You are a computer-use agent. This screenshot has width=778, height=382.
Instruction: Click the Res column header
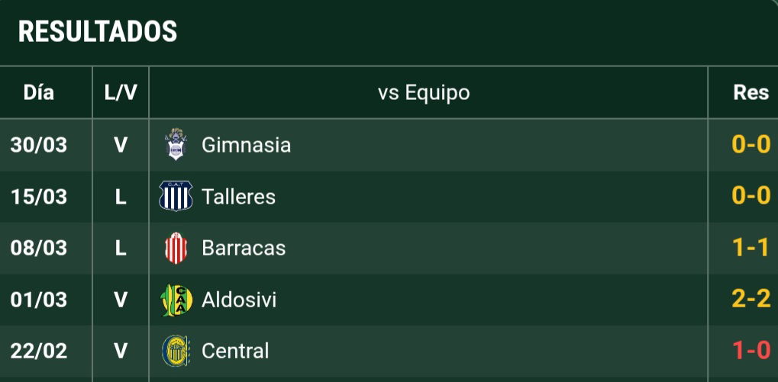point(751,93)
